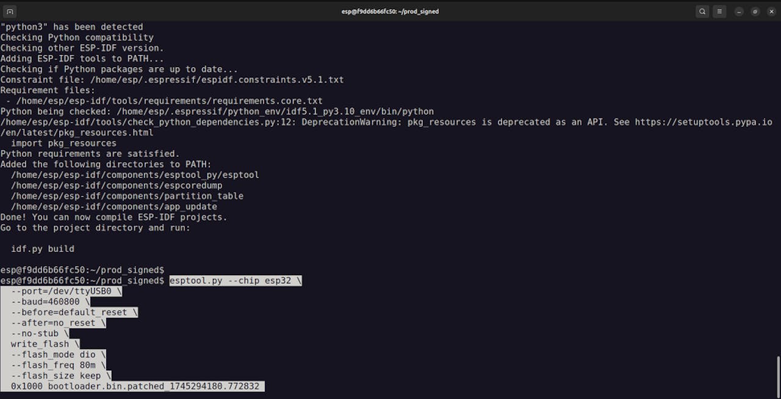Click the 'idf.py build' command text
The width and height of the screenshot is (781, 399).
click(x=42, y=249)
